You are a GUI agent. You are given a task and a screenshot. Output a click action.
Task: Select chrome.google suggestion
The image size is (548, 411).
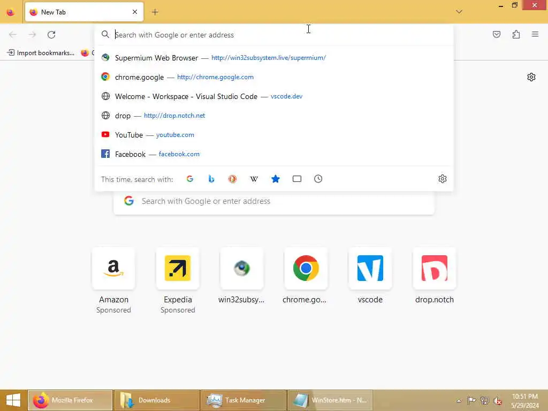pyautogui.click(x=274, y=77)
